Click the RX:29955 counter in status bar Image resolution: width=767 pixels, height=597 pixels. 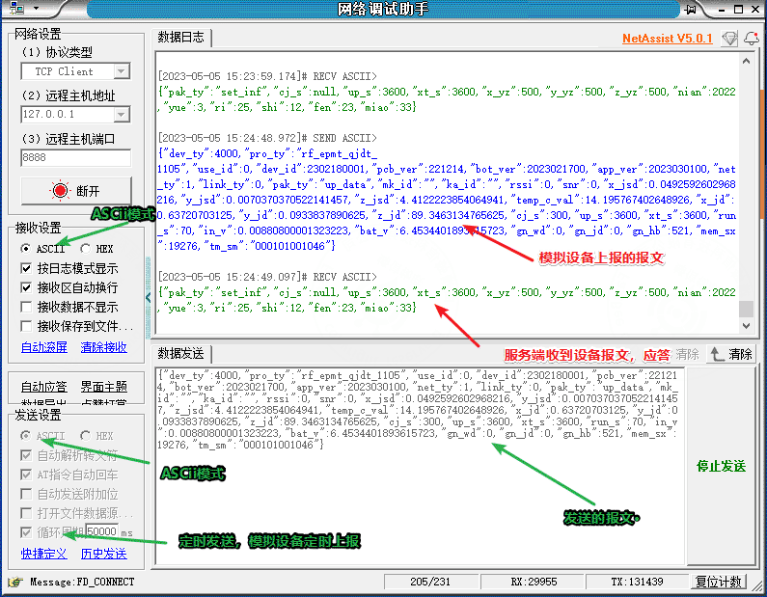534,582
